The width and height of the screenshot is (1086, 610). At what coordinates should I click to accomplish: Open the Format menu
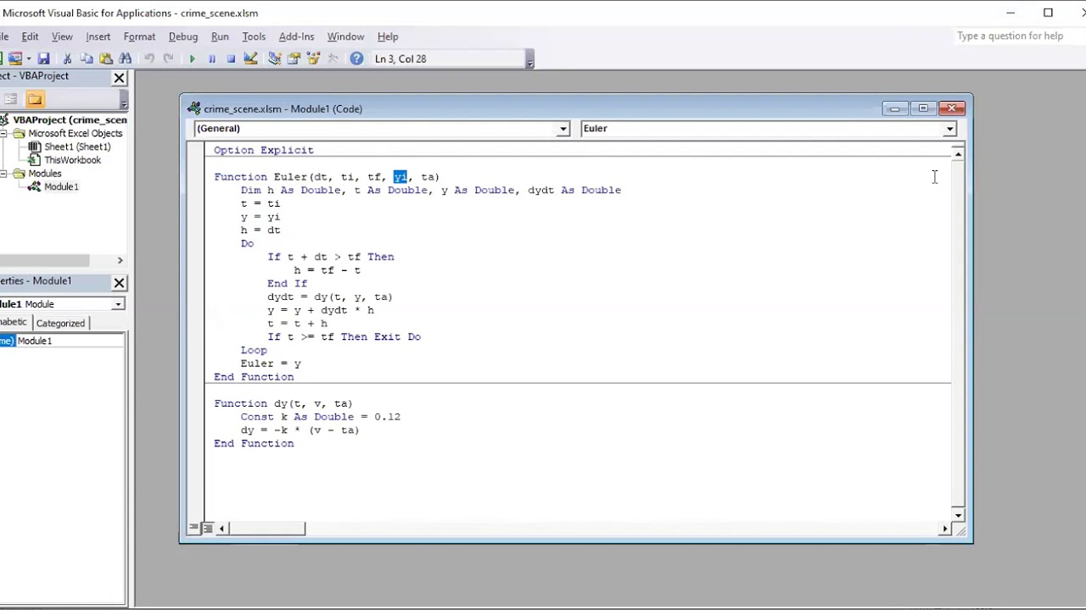[x=139, y=36]
